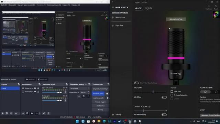This screenshot has width=220, height=124.
Task: Open Studio Mode in OBS
Action: 100,102
